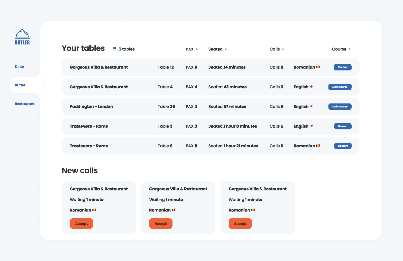Click 'Seated 1 hour 21 minutes' text
Image resolution: width=403 pixels, height=261 pixels.
tap(233, 146)
